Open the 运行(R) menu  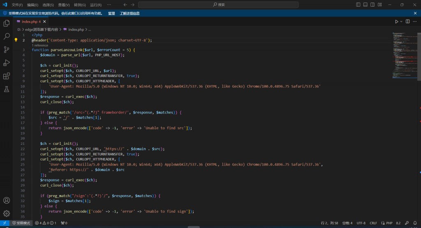pos(96,5)
